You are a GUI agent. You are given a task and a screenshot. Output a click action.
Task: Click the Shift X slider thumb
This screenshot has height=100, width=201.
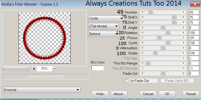pyautogui.click(x=174, y=17)
